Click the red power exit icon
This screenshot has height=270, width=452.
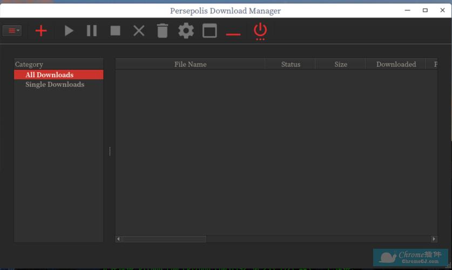[260, 31]
